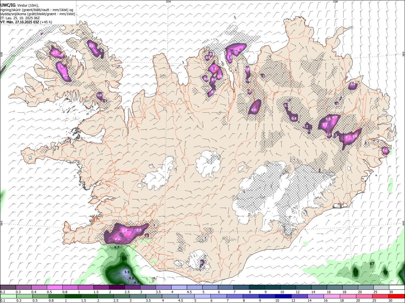Click the '(+45 h)' forecast offset text
Screen dimensions: 405x303
click(x=46, y=22)
